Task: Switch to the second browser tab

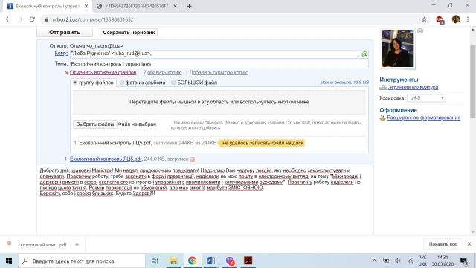Action: (x=137, y=6)
